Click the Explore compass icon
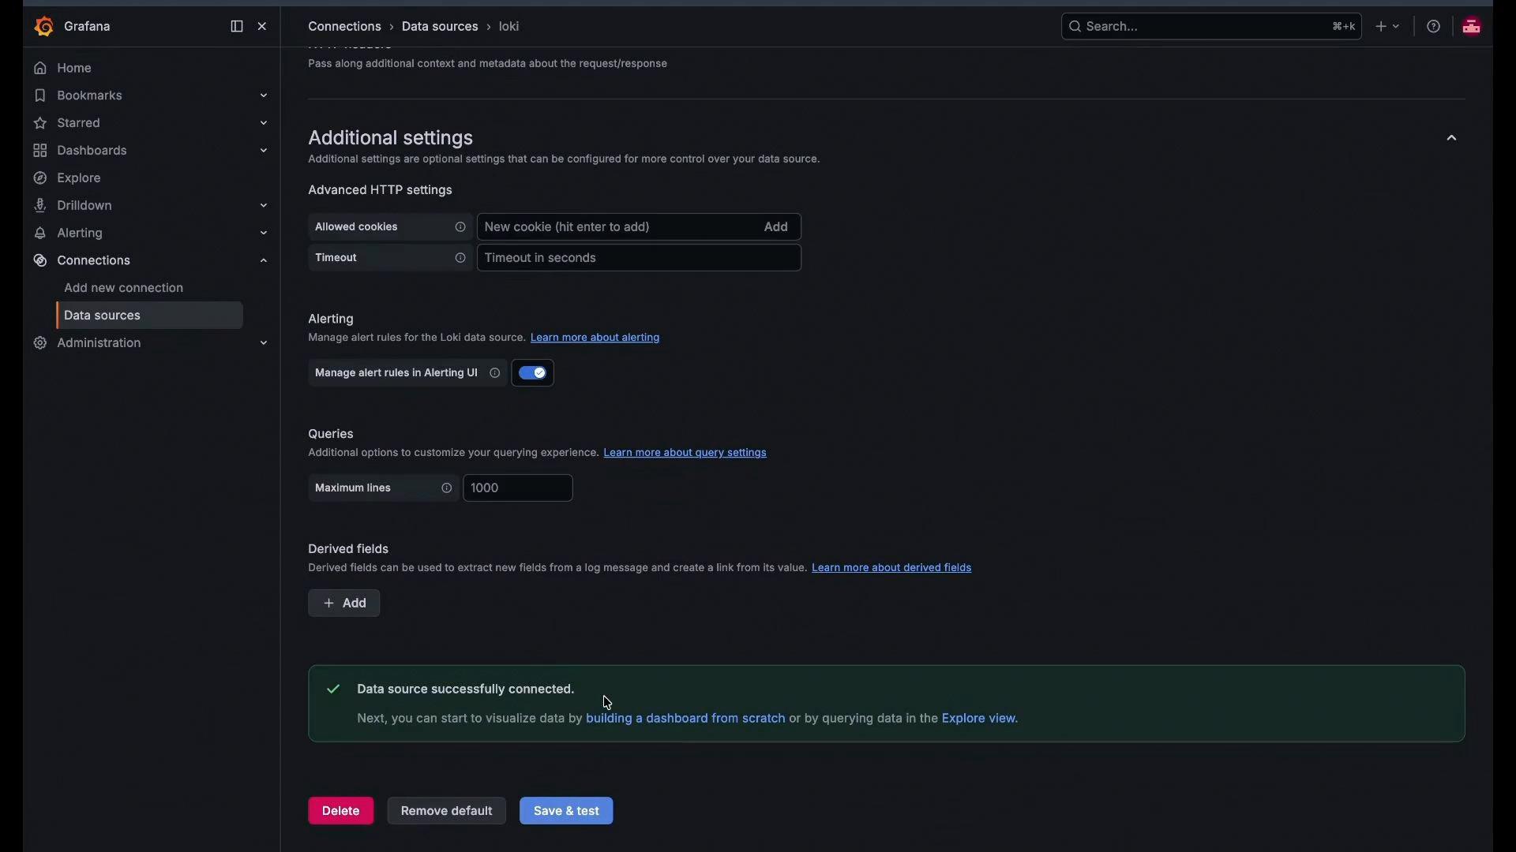Image resolution: width=1516 pixels, height=852 pixels. point(40,178)
